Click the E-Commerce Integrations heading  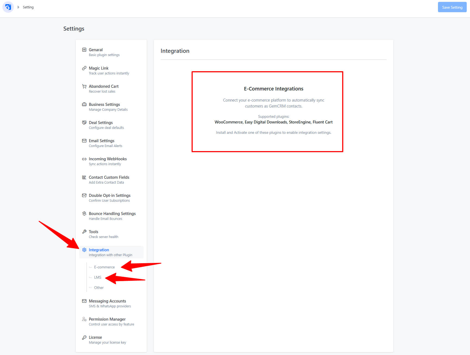pos(274,89)
